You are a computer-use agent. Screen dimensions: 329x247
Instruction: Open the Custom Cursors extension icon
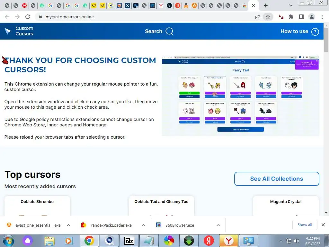pos(281,17)
